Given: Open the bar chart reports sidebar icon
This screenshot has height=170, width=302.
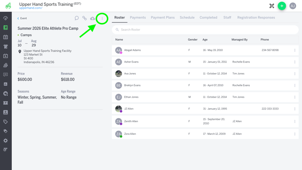Looking at the screenshot, I should [x=5, y=84].
